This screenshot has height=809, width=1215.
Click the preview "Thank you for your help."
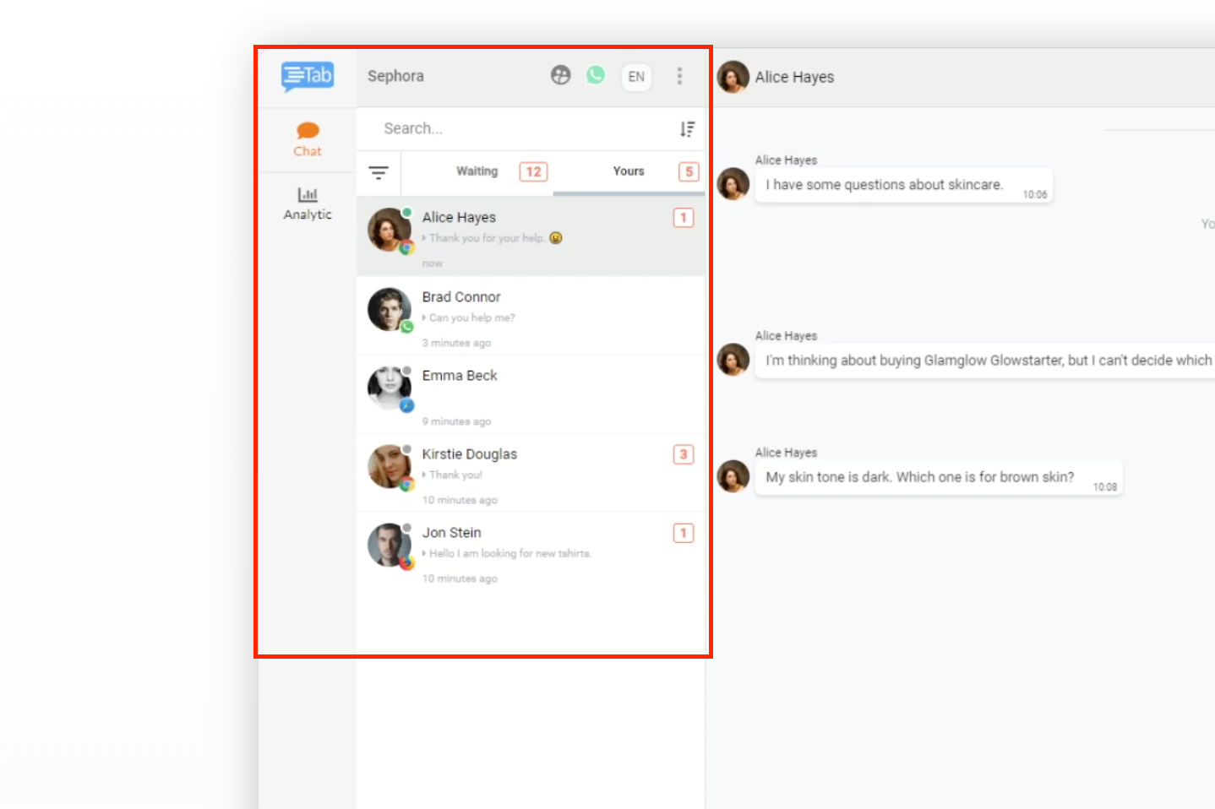coord(487,239)
